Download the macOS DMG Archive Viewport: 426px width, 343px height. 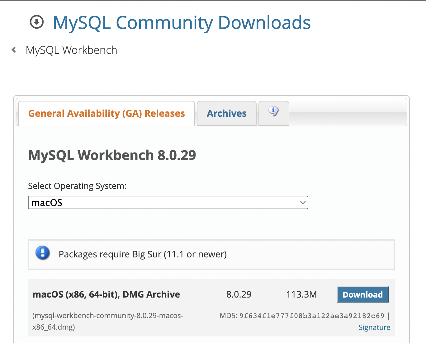(363, 294)
